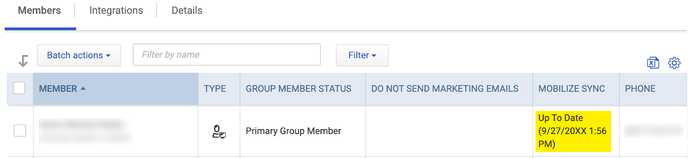Switch to the Integrations tab
This screenshot has width=693, height=158.
[116, 10]
